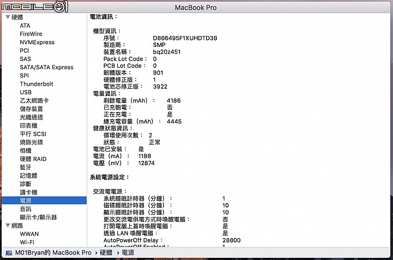Open 硬體 RAID entry

point(33,159)
